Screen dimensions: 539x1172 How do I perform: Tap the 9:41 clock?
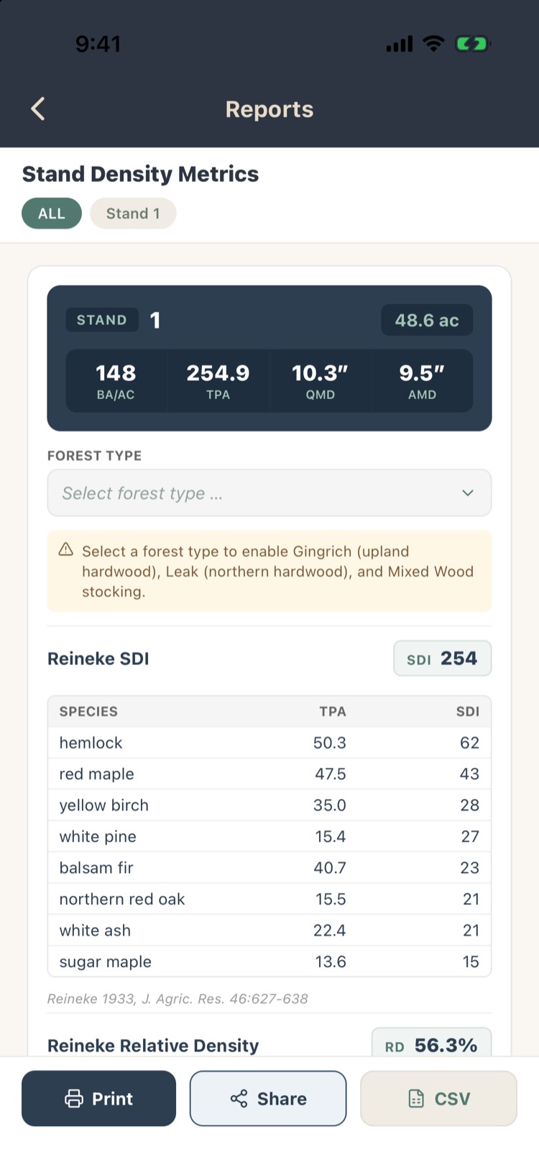pyautogui.click(x=98, y=45)
